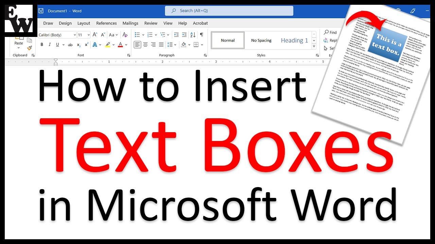This screenshot has width=435, height=244.
Task: Toggle Show/Hide paragraph marks
Action: click(202, 35)
